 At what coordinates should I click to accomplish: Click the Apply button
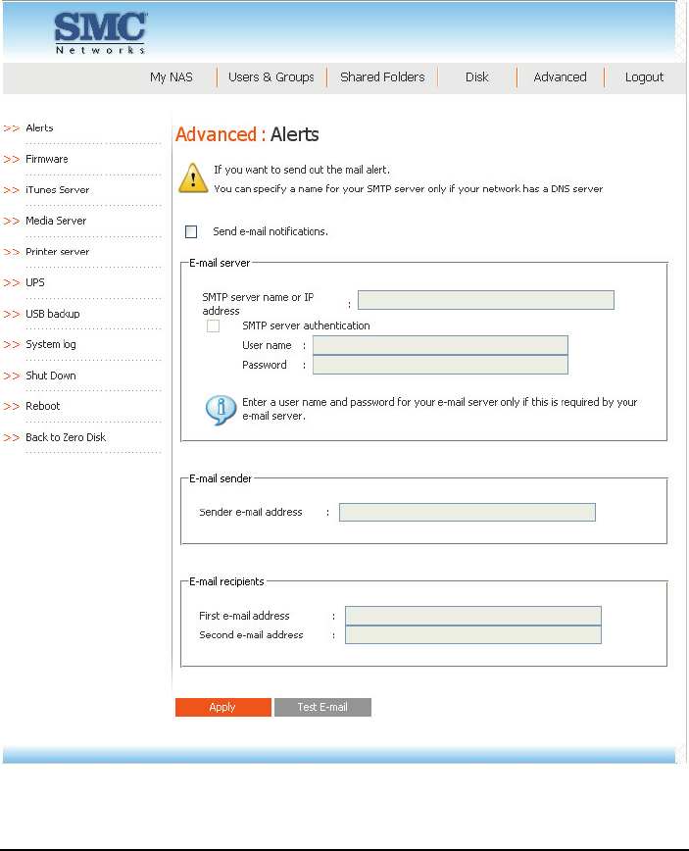tap(223, 707)
